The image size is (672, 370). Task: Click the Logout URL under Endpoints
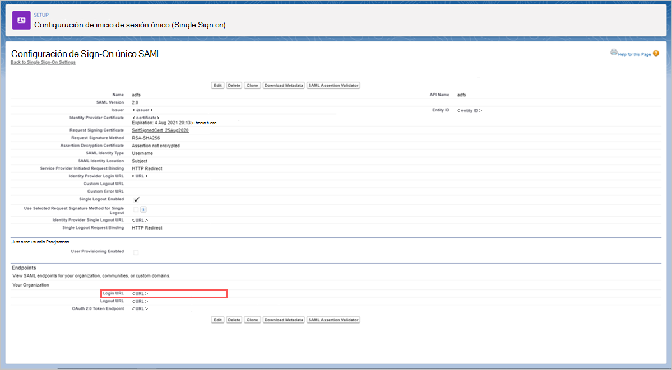point(139,301)
